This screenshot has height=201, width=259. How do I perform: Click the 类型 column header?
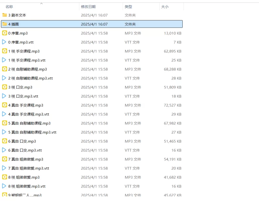coord(128,7)
